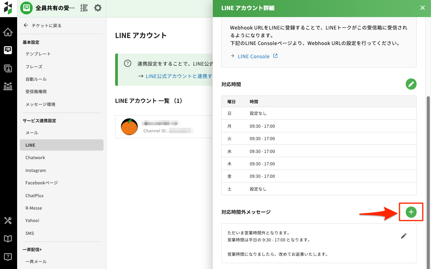Click the Re:lation logo icon
431x269 pixels.
pyautogui.click(x=8, y=8)
